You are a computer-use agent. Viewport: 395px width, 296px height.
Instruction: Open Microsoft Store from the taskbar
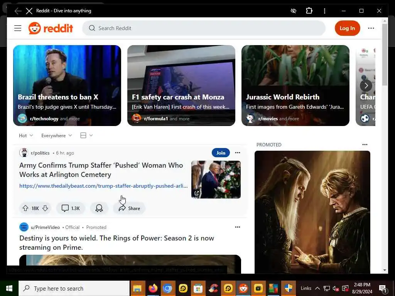[x=198, y=288]
